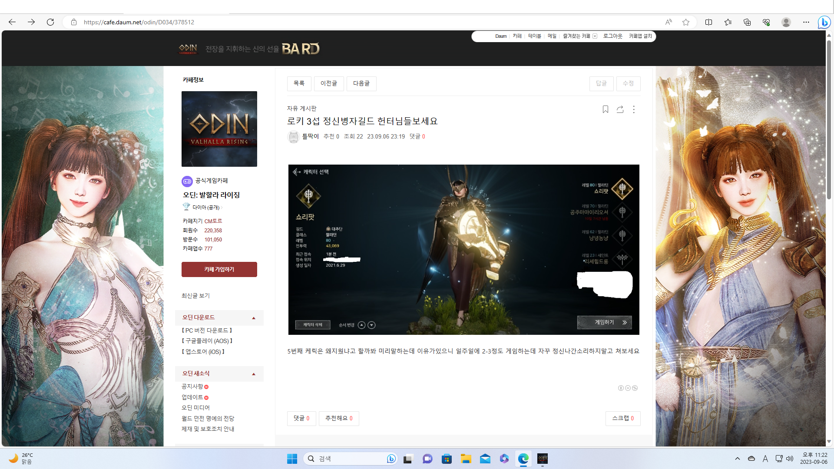Open the 카페 link in top menu

[517, 36]
